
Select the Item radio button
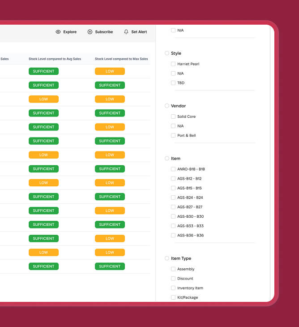167,159
